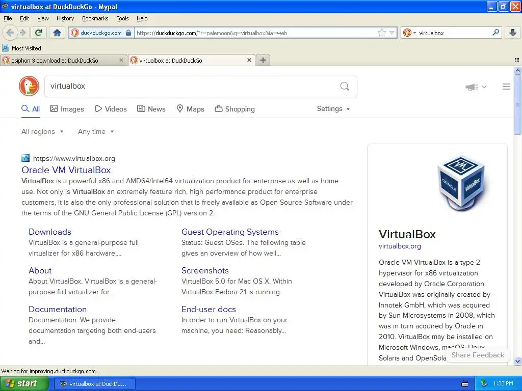Select the Videos search tab

point(111,109)
